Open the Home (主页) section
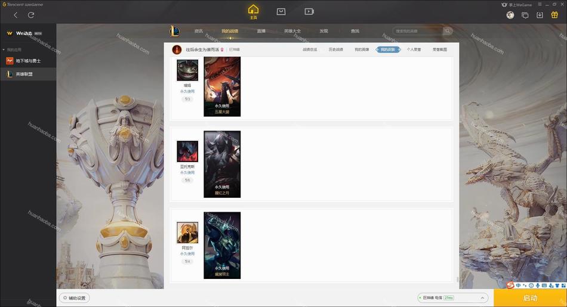The image size is (567, 307). (x=253, y=12)
